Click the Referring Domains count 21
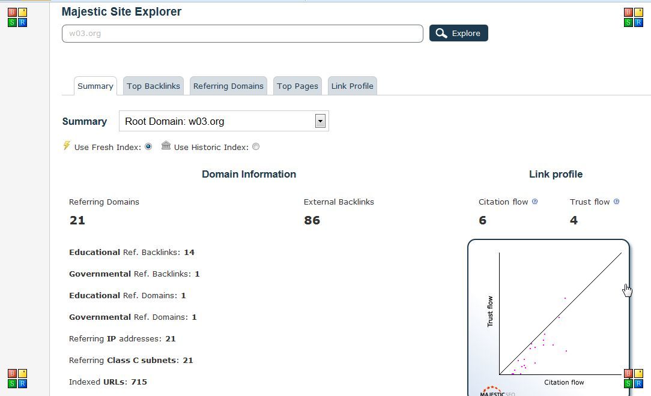 point(77,220)
